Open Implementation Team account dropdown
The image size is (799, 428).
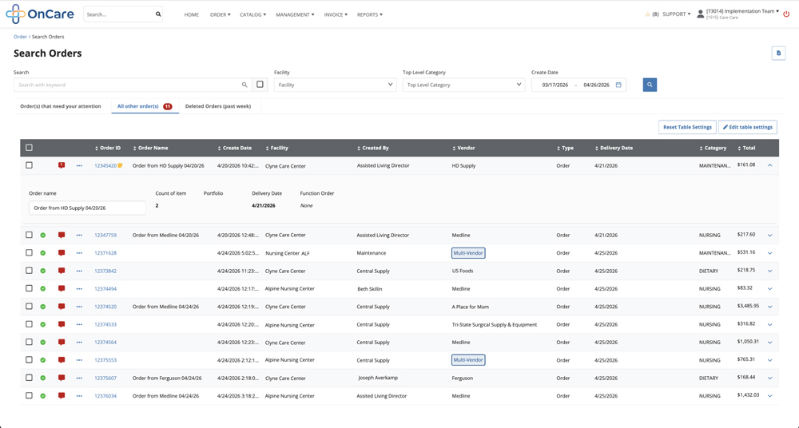(742, 11)
